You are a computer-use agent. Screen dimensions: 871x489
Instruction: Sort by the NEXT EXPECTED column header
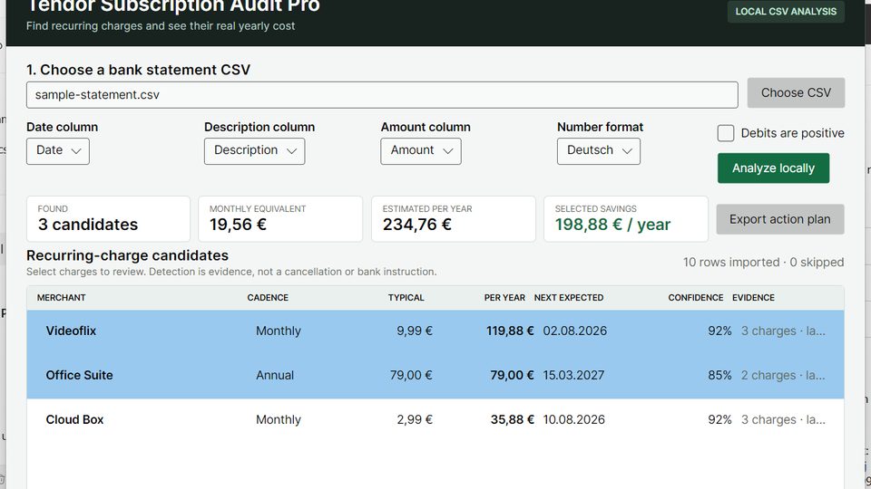coord(569,298)
